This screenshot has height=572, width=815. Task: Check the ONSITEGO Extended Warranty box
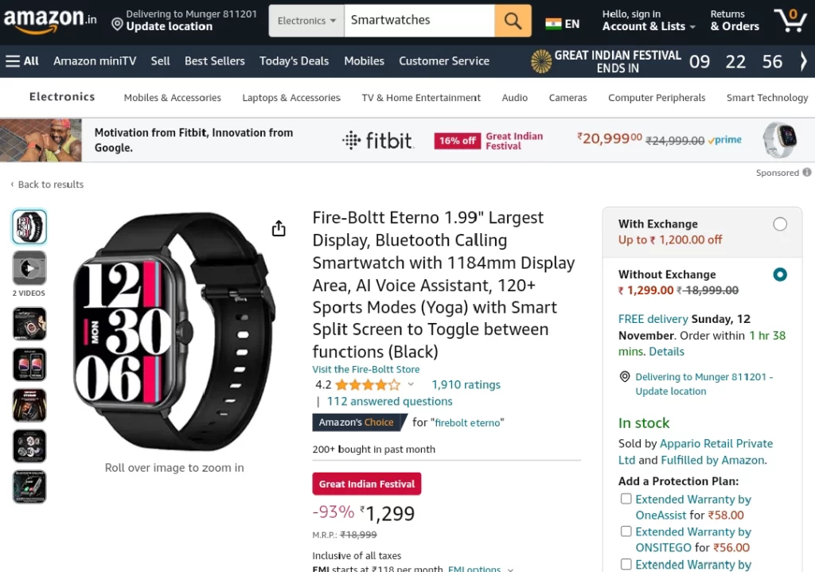[626, 531]
